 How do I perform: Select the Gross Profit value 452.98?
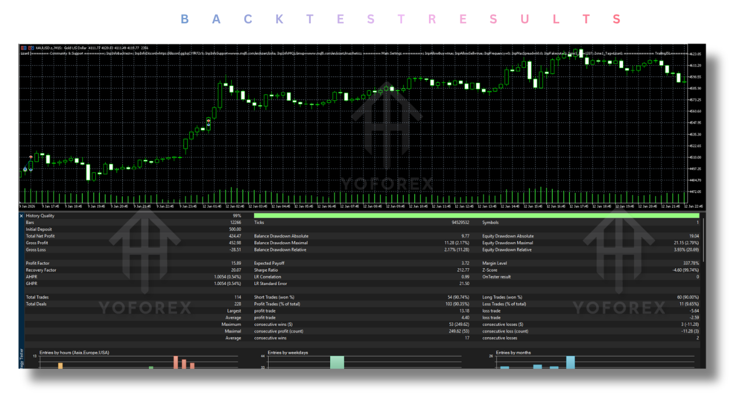click(x=235, y=243)
